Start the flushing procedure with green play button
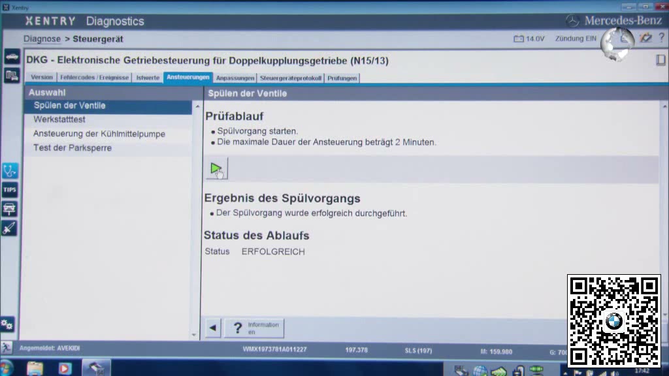This screenshot has height=376, width=669. click(x=216, y=169)
